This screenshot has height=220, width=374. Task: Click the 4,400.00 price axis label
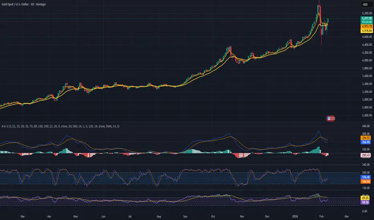click(367, 45)
